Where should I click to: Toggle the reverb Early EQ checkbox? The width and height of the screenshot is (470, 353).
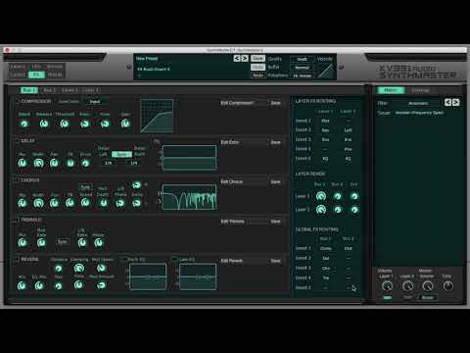[123, 260]
